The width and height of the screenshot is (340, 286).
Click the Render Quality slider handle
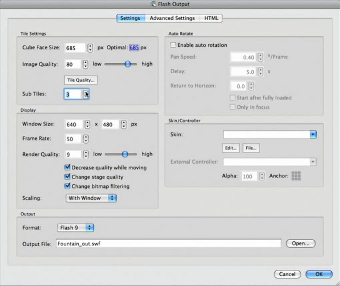click(125, 154)
